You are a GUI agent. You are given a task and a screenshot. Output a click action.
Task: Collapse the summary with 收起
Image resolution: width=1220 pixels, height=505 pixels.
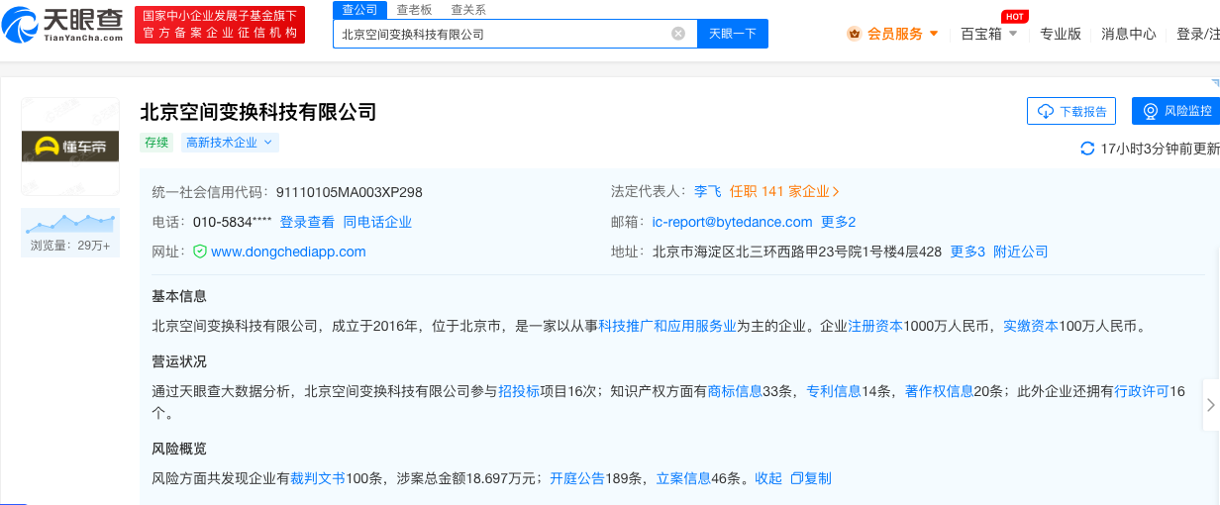(768, 478)
